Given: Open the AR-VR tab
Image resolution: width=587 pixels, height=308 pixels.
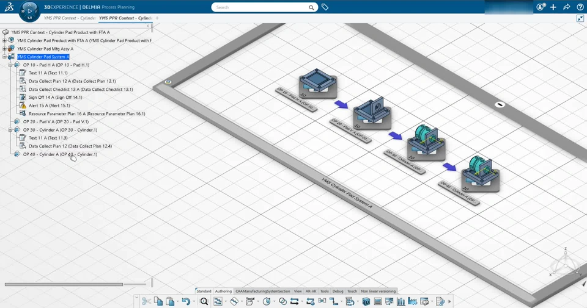Looking at the screenshot, I should [311, 291].
